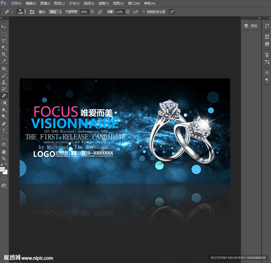
Task: Enable 抹到历史记录 checkbox
Action: [x=143, y=12]
